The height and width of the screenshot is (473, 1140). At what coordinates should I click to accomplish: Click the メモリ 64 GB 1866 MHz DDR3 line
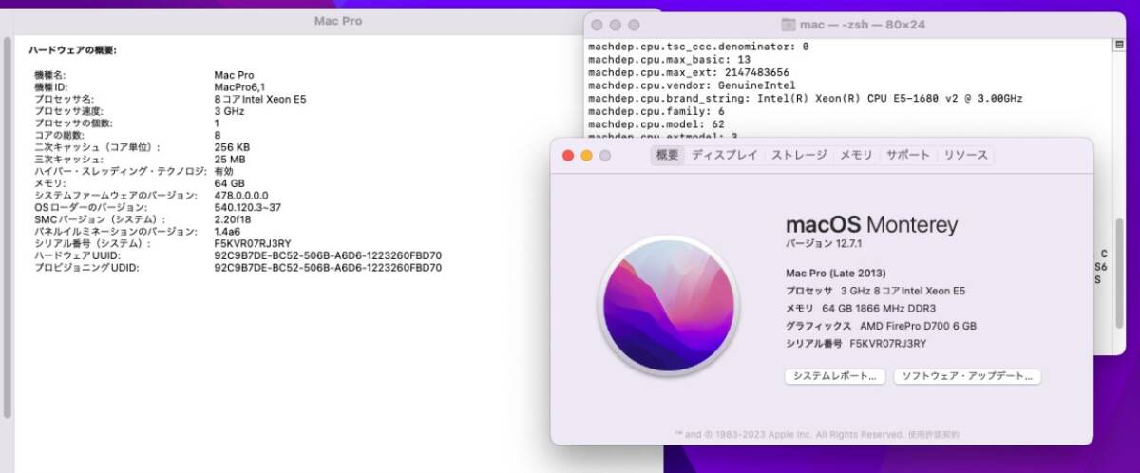pyautogui.click(x=863, y=309)
